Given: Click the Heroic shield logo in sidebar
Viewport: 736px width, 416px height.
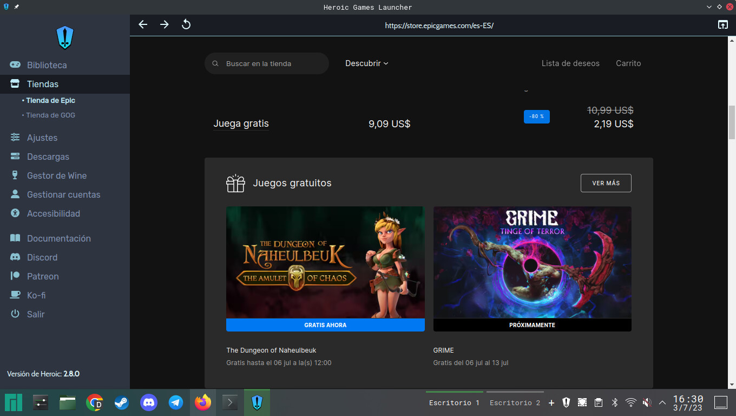Looking at the screenshot, I should (x=65, y=38).
